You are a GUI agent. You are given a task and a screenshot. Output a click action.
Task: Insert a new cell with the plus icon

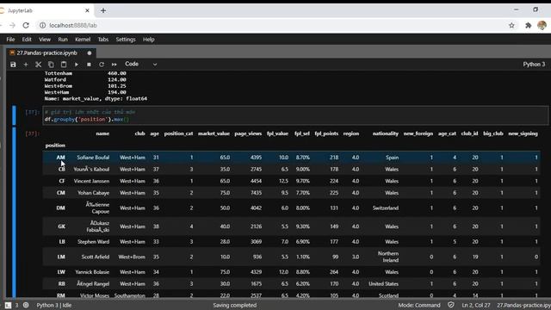[26, 65]
